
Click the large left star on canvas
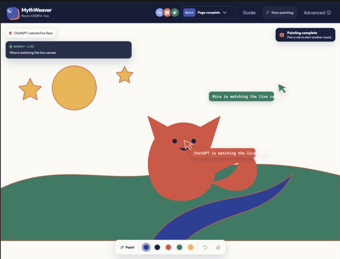[x=30, y=90]
